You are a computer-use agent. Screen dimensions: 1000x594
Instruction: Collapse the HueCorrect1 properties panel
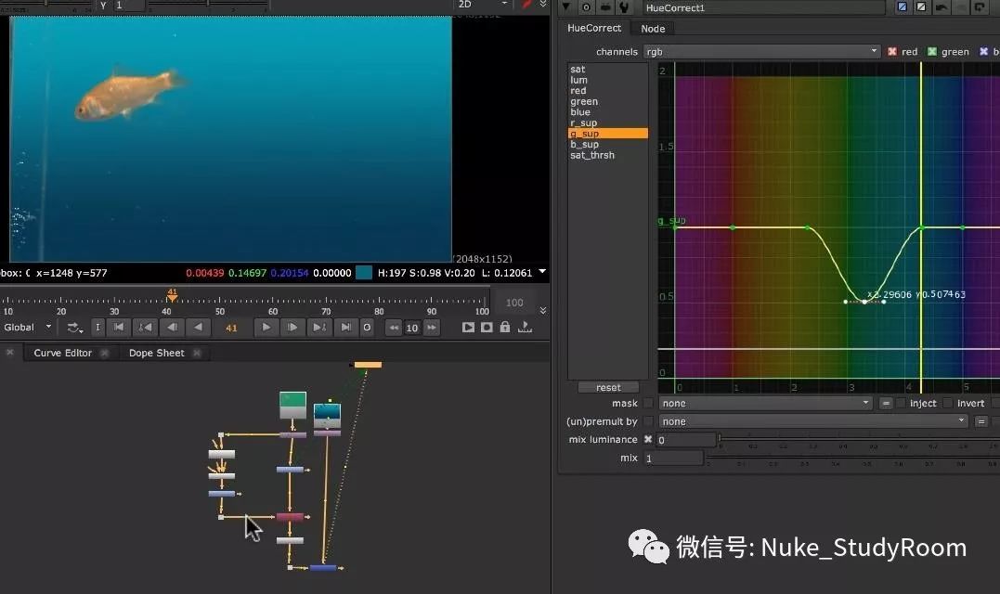click(x=565, y=7)
